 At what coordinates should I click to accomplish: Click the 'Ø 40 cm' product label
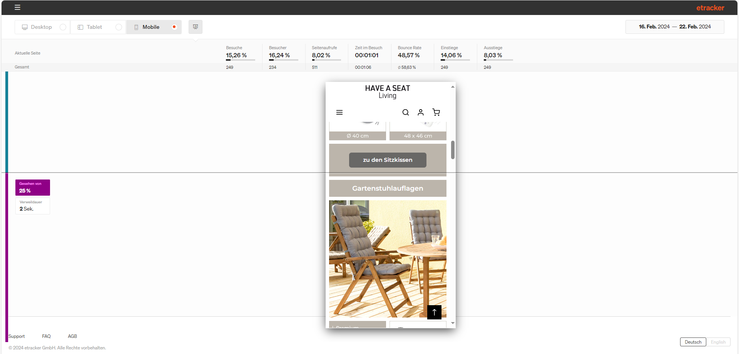pos(358,136)
